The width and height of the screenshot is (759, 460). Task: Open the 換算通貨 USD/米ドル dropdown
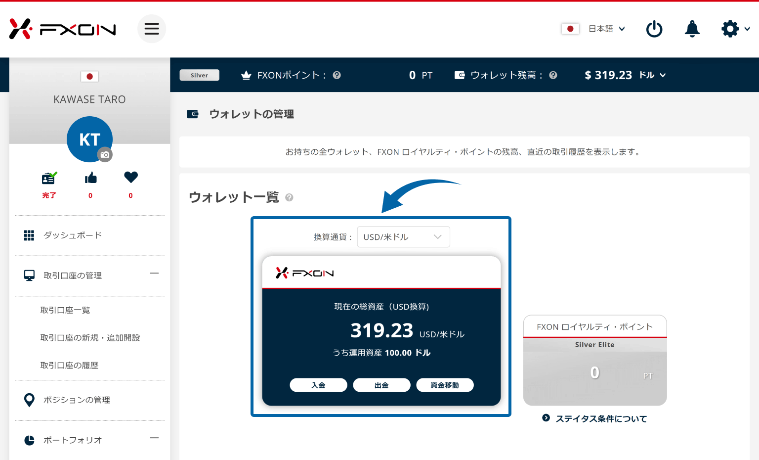click(403, 237)
